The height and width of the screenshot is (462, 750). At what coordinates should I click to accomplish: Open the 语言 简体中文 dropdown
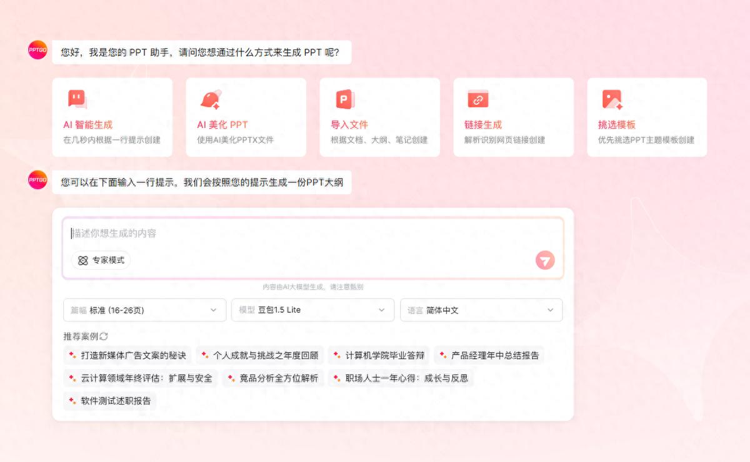tap(481, 310)
